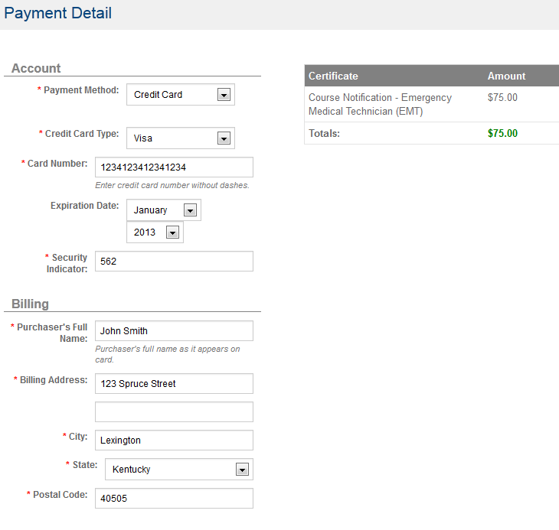
Task: Click the Purchaser's Full Name field
Action: tap(174, 330)
